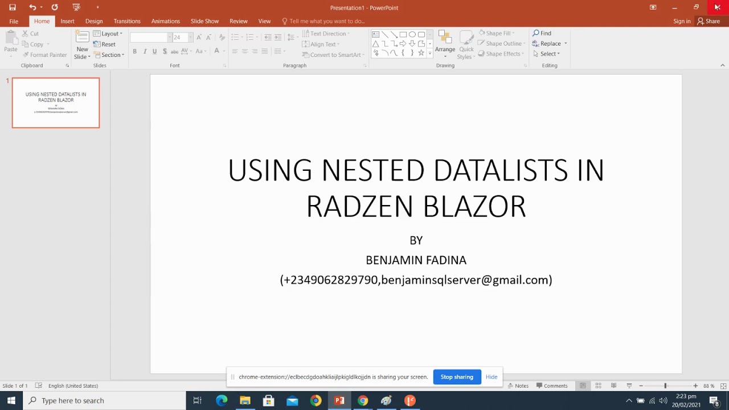The width and height of the screenshot is (729, 410).
Task: Toggle text Shadow
Action: (165, 51)
